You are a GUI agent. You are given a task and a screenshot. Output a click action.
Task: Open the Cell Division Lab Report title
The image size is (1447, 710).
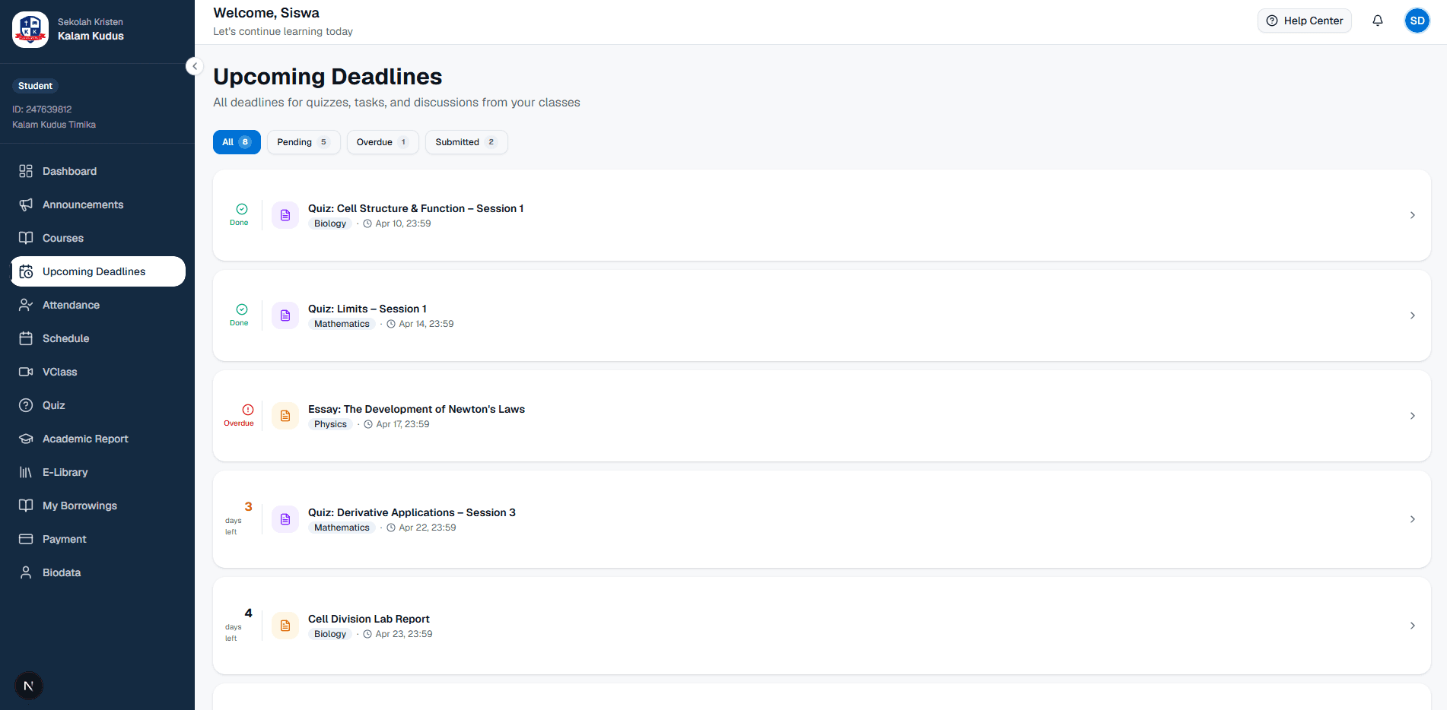click(x=369, y=619)
